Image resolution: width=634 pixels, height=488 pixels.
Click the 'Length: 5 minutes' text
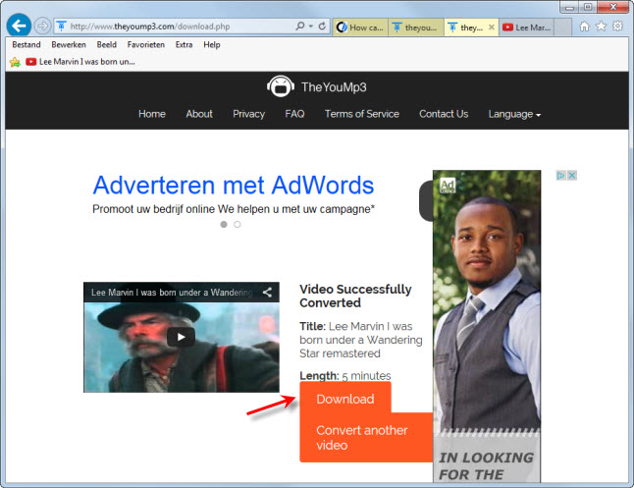click(344, 376)
